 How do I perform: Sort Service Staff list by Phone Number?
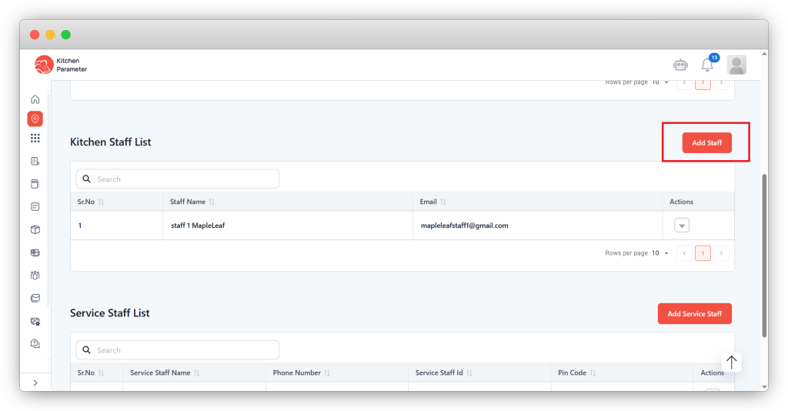(x=327, y=373)
